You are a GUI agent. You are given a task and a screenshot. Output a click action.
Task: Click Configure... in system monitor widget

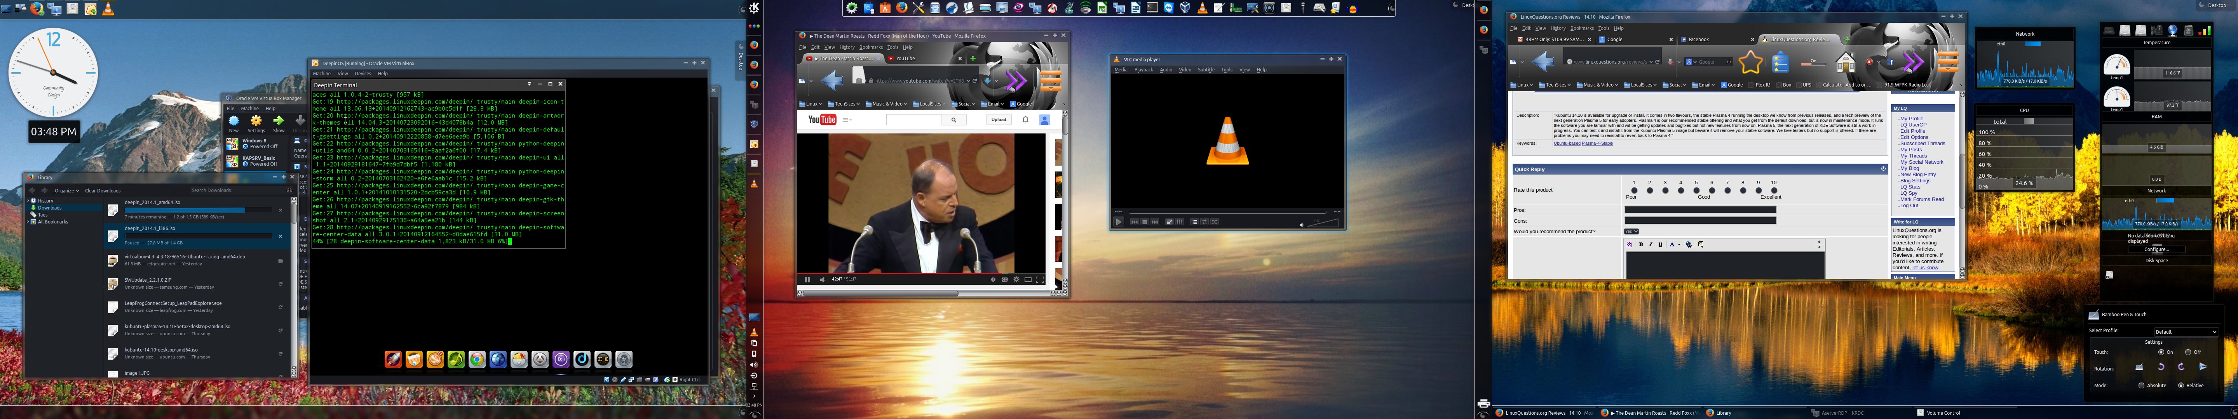click(x=2156, y=249)
